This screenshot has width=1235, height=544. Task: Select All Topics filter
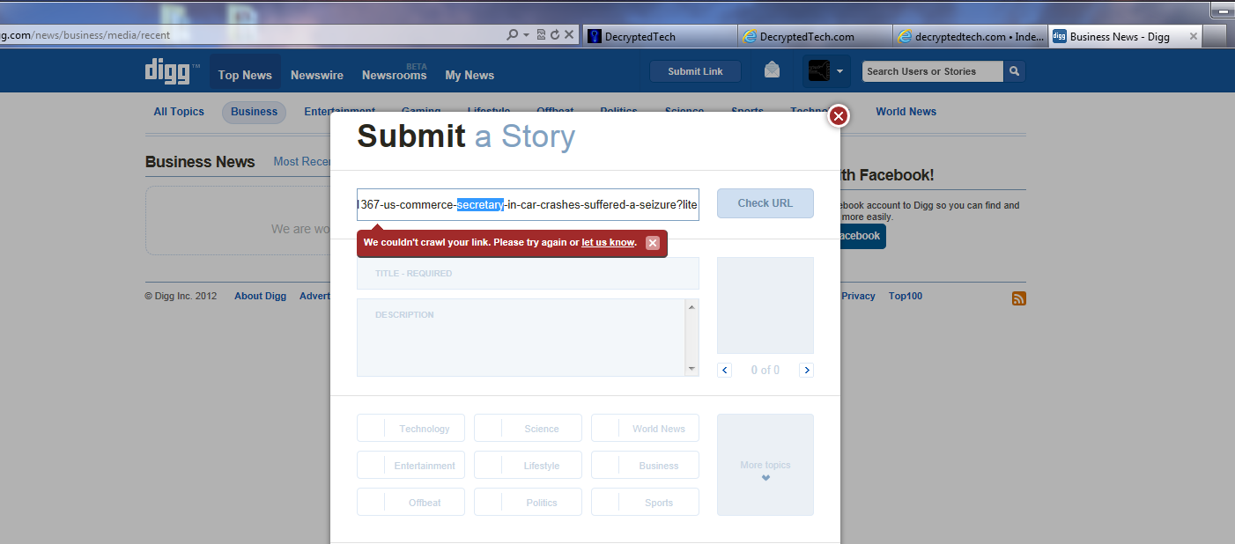point(179,112)
